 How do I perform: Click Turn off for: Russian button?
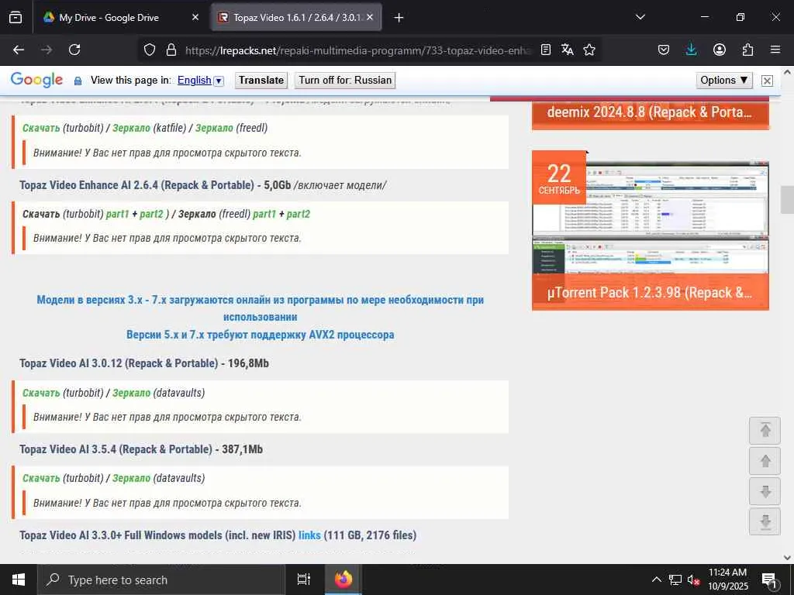pyautogui.click(x=345, y=81)
